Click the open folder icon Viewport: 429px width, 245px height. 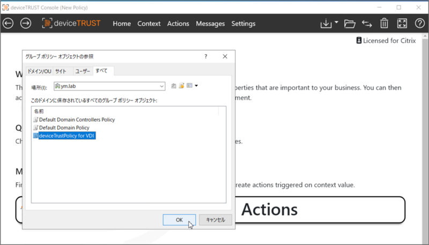350,24
